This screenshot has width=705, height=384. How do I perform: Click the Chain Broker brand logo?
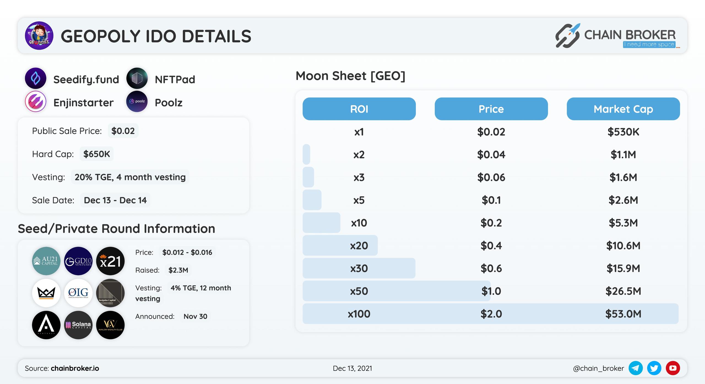coord(617,36)
